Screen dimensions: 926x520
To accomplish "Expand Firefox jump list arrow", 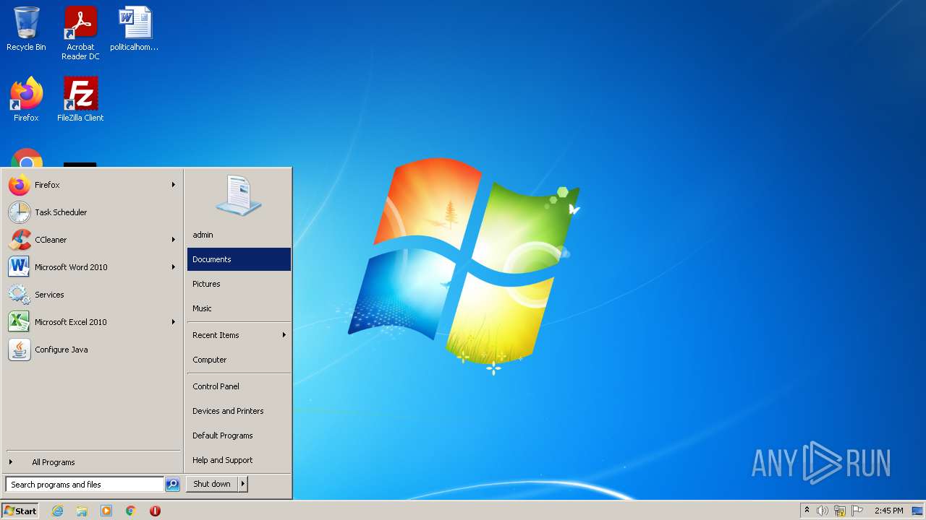I will tap(174, 185).
